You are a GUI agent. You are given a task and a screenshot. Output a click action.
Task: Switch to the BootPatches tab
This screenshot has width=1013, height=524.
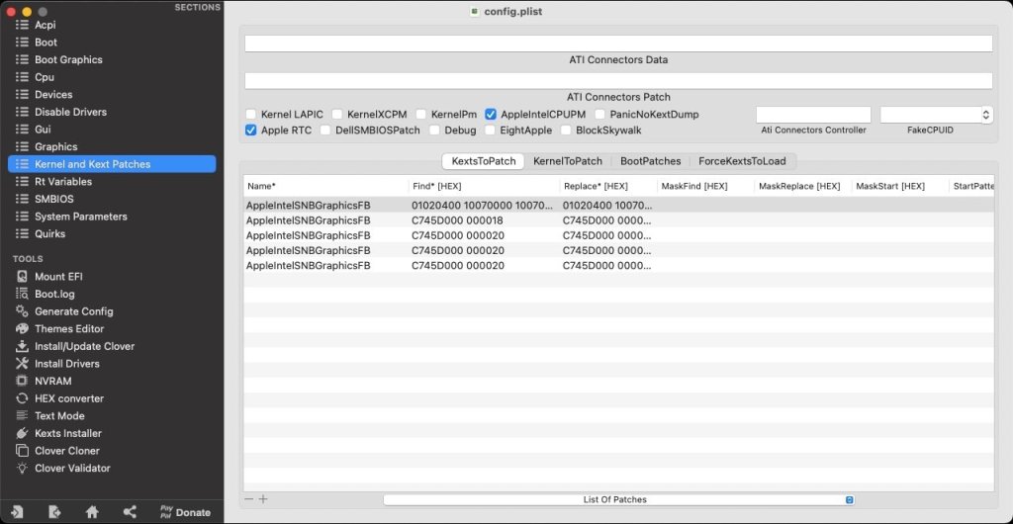click(650, 161)
